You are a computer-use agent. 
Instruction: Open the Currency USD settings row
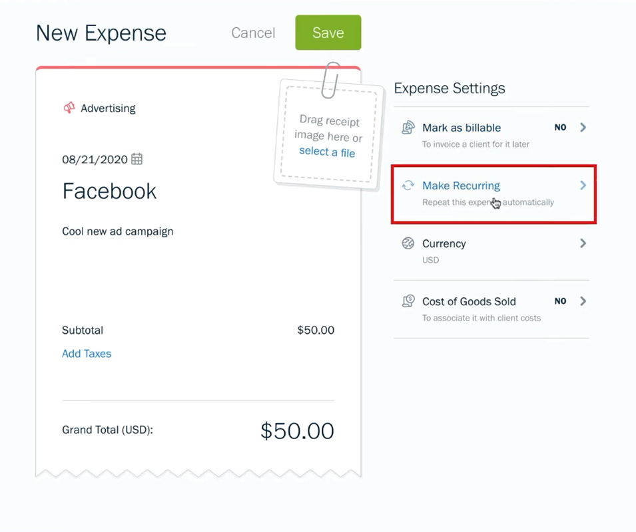click(491, 251)
